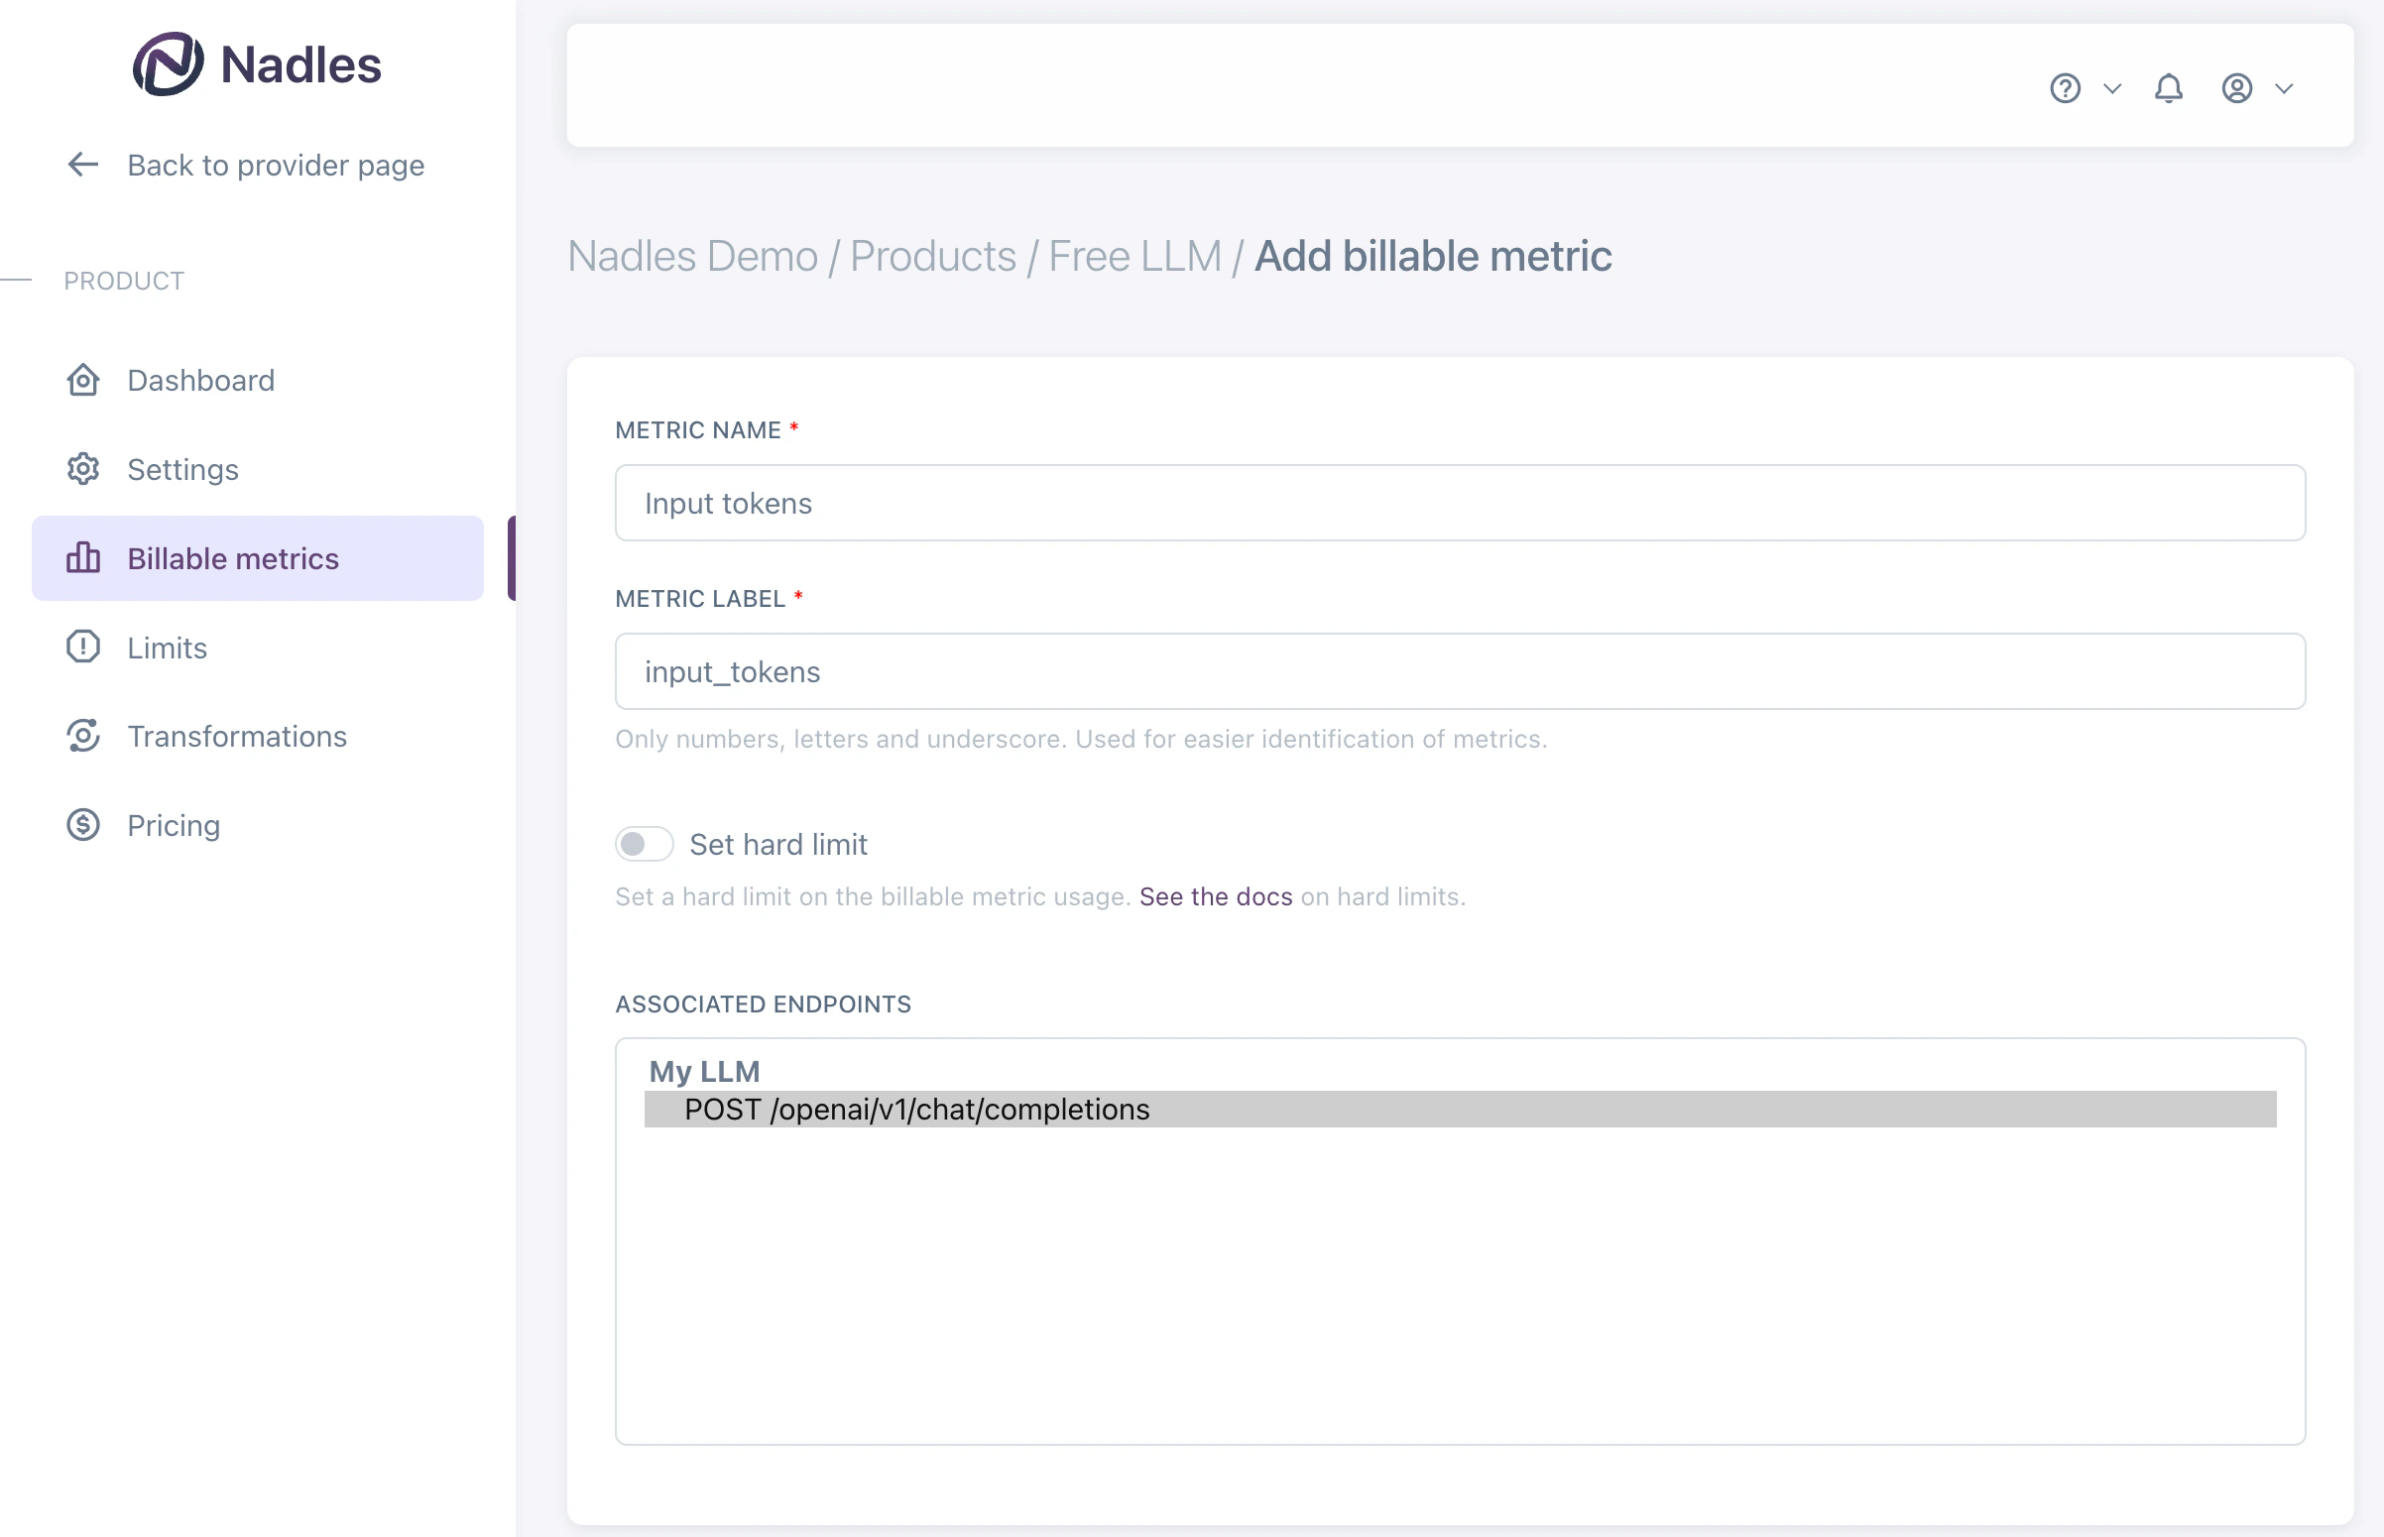This screenshot has width=2384, height=1537.
Task: Expand the My LLM endpoint group
Action: [703, 1071]
